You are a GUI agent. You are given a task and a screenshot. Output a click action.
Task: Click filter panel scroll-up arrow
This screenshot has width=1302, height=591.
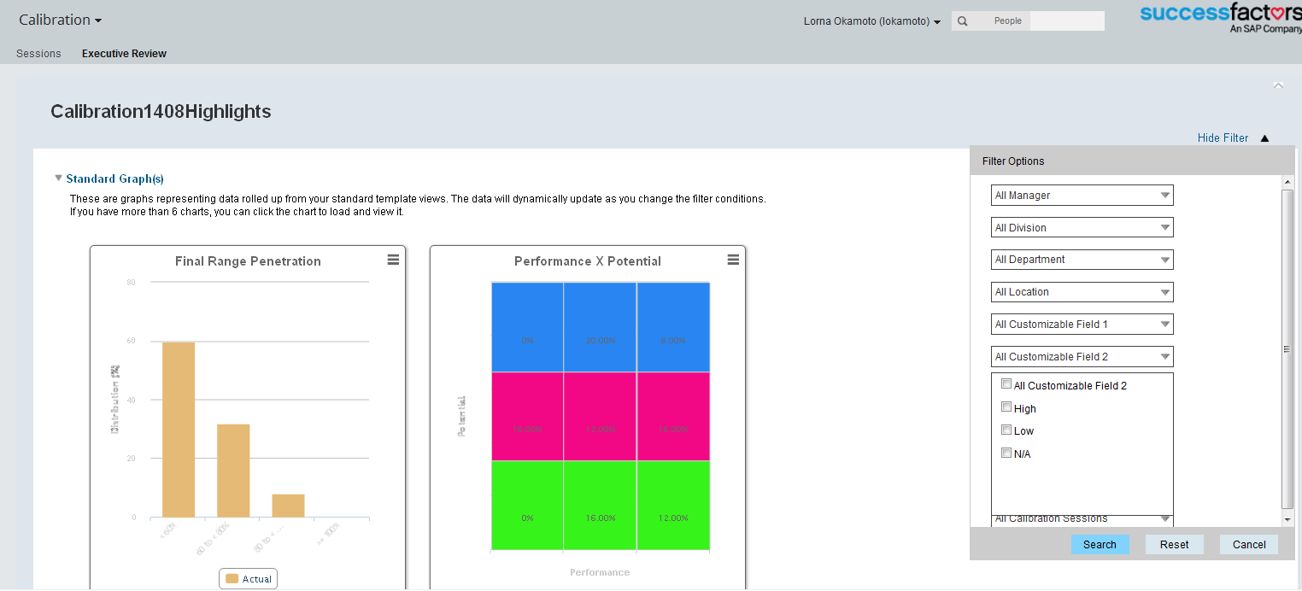coord(1288,182)
